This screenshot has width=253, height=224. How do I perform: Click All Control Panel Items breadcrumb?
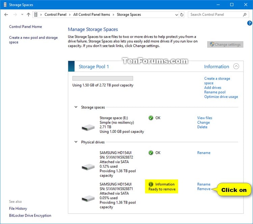(x=91, y=15)
